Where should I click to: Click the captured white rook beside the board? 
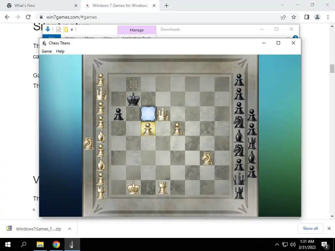pos(101,193)
